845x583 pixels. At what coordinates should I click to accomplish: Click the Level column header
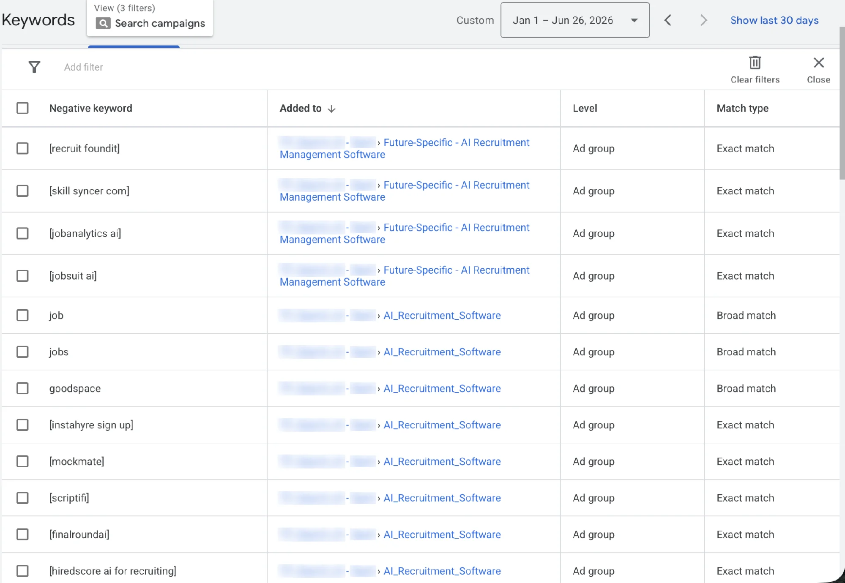pos(585,109)
